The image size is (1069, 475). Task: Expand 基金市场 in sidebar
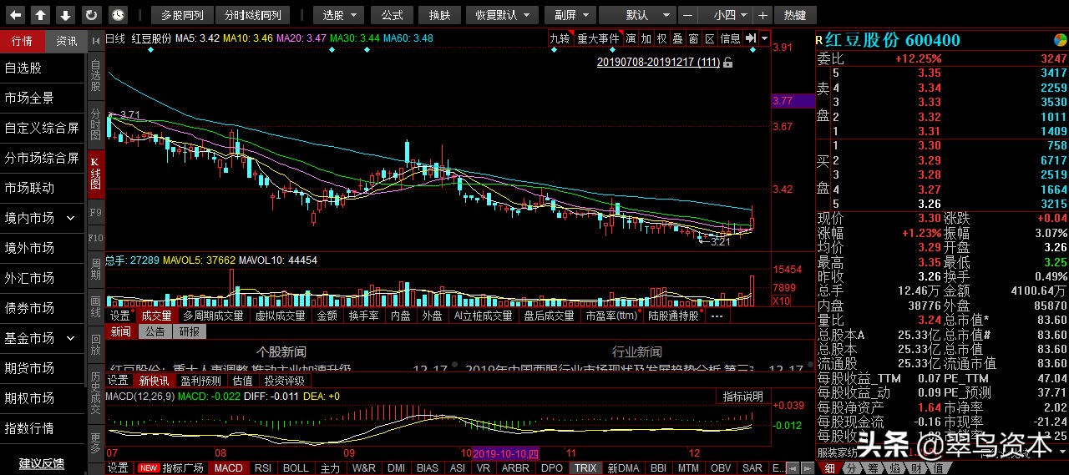pyautogui.click(x=70, y=338)
